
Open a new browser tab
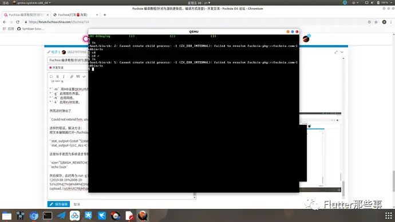pos(105,15)
